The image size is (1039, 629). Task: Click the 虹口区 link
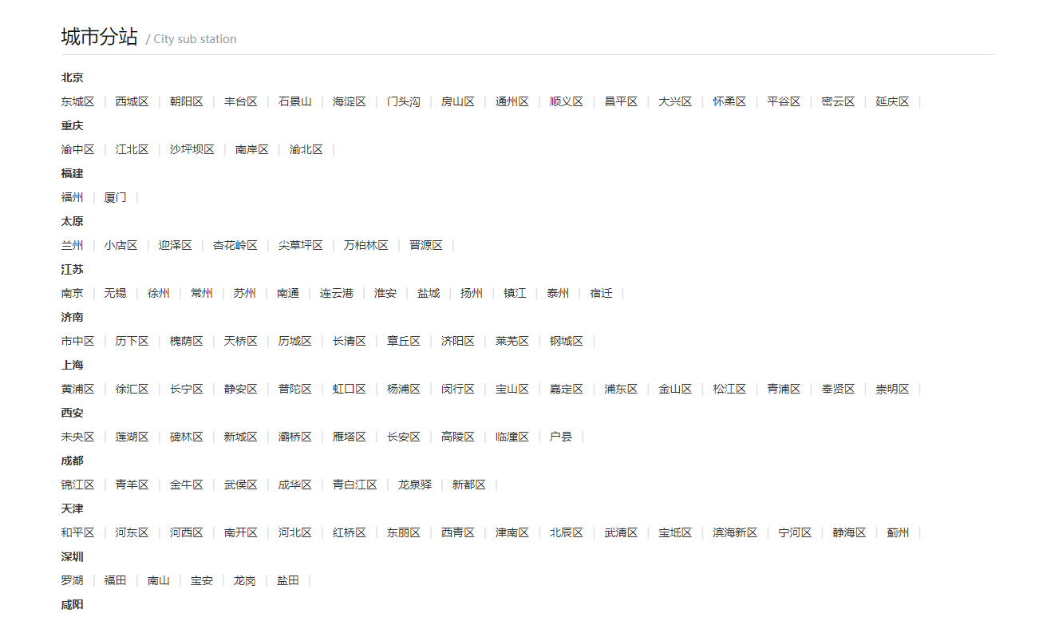(x=349, y=389)
